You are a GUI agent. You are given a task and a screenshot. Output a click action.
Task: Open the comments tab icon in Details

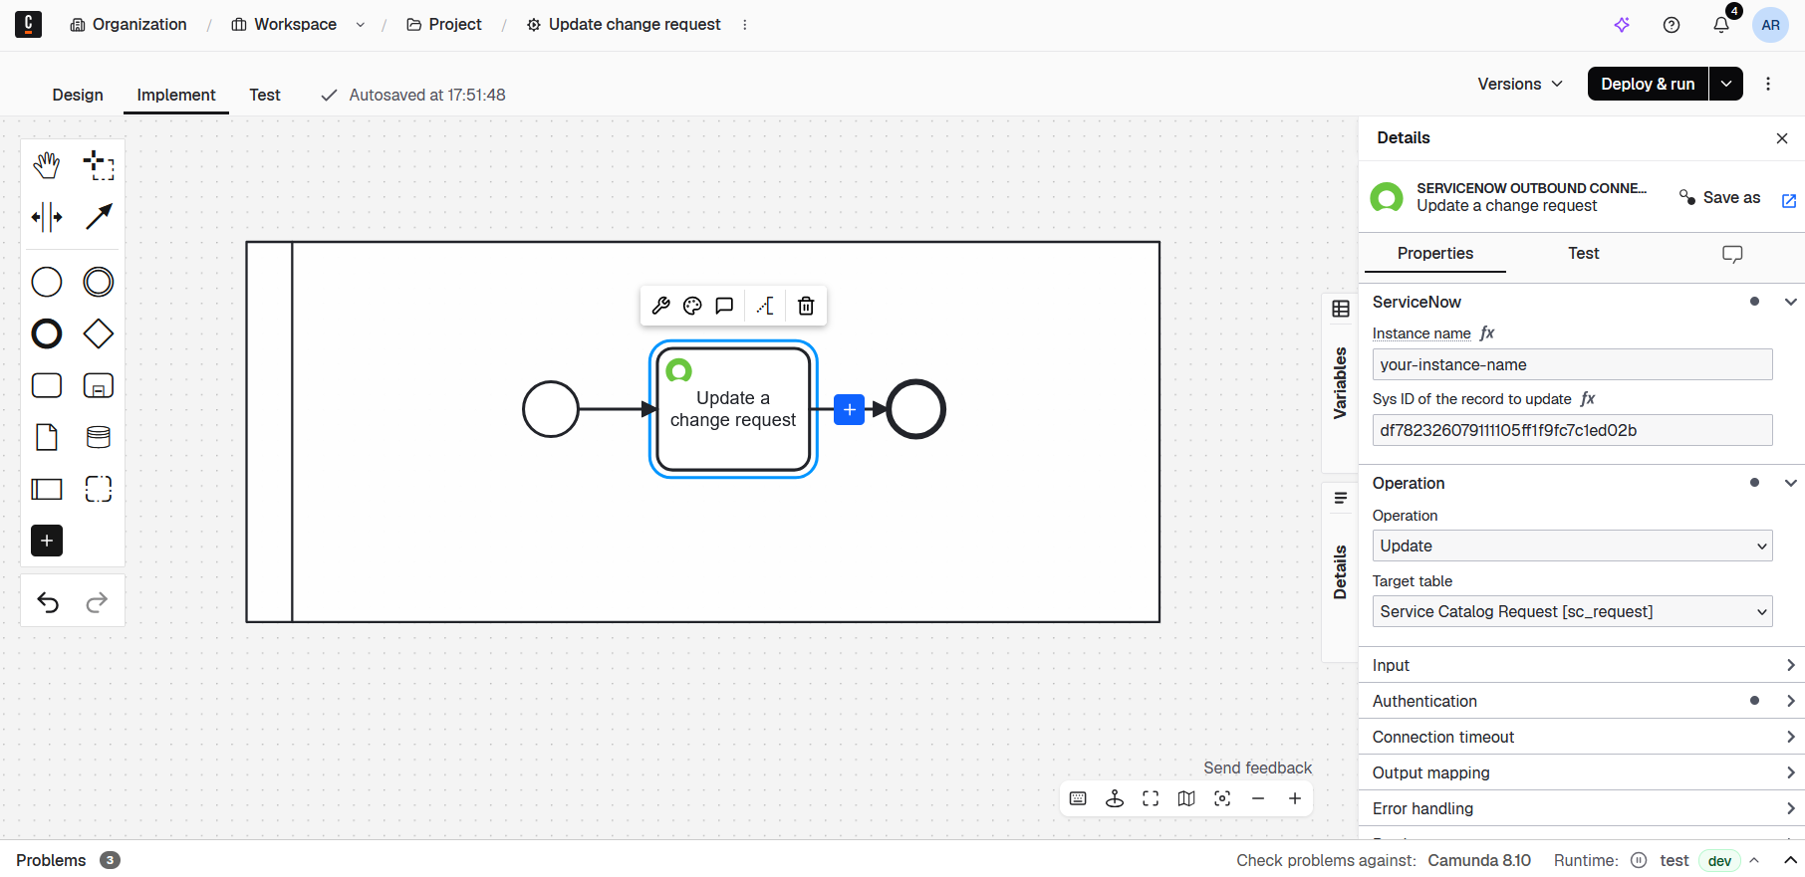[1732, 254]
